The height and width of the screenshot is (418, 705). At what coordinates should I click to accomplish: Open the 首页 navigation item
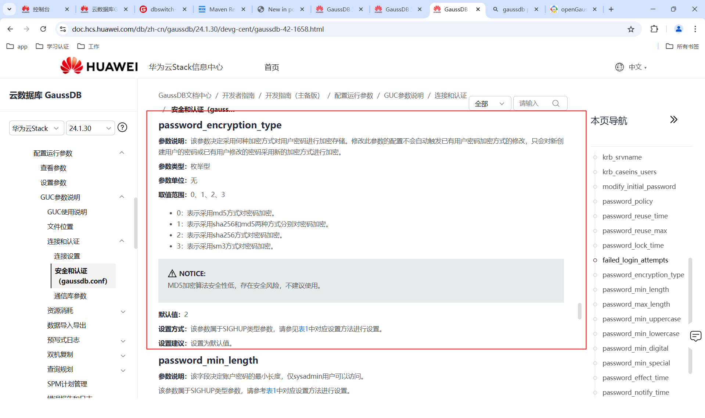[271, 67]
